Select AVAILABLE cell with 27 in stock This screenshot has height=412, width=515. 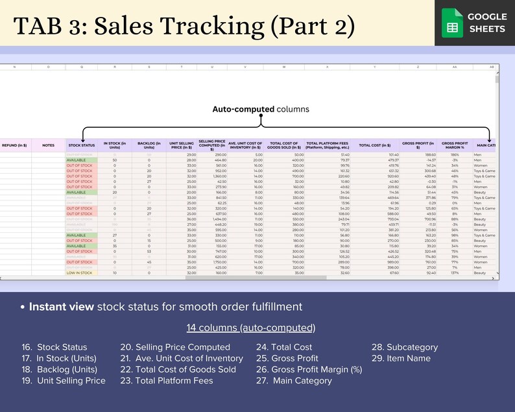[82, 236]
